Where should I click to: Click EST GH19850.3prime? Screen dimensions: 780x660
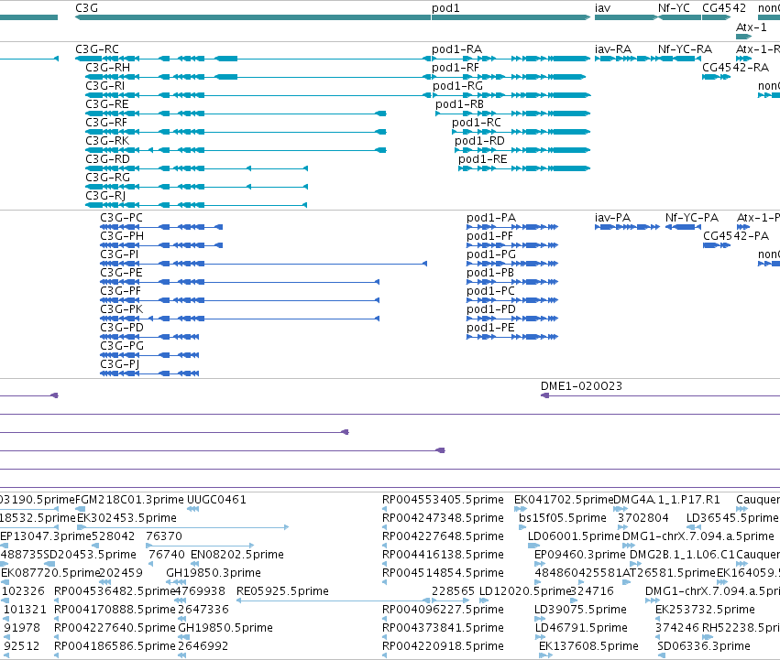pos(214,572)
